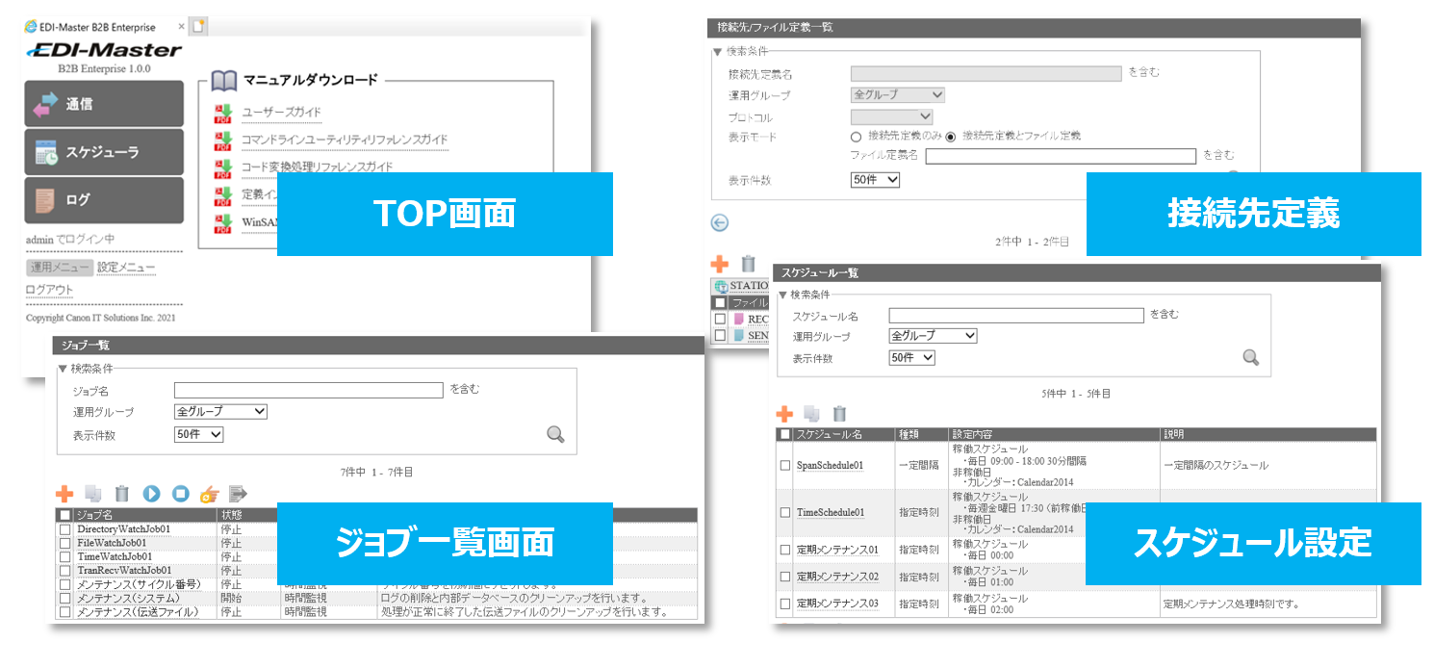Open the 通信 menu in the sidebar
1434x668 pixels.
[104, 104]
